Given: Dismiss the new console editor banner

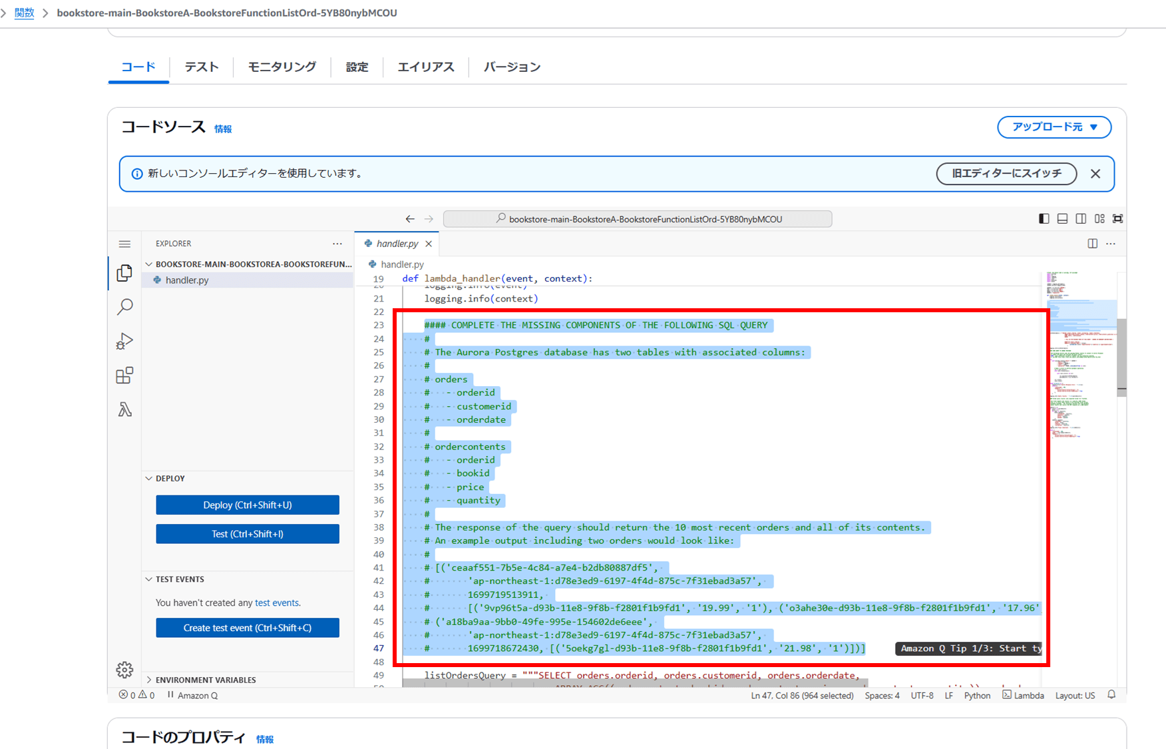Looking at the screenshot, I should (x=1095, y=174).
